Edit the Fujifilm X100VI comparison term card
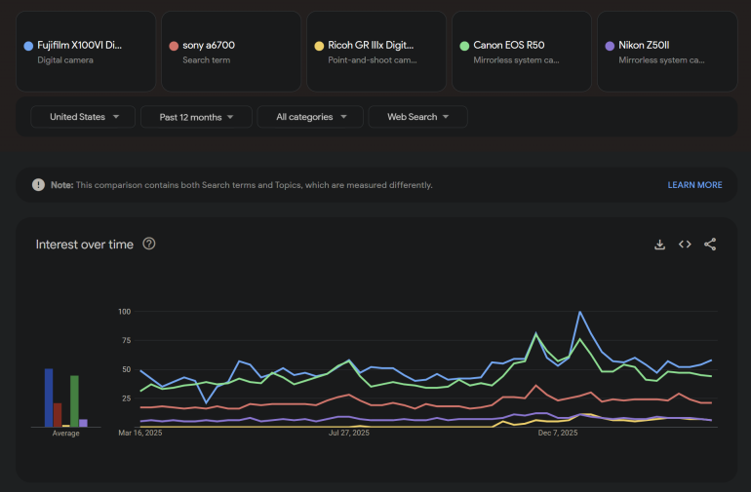The height and width of the screenshot is (492, 751). [86, 52]
